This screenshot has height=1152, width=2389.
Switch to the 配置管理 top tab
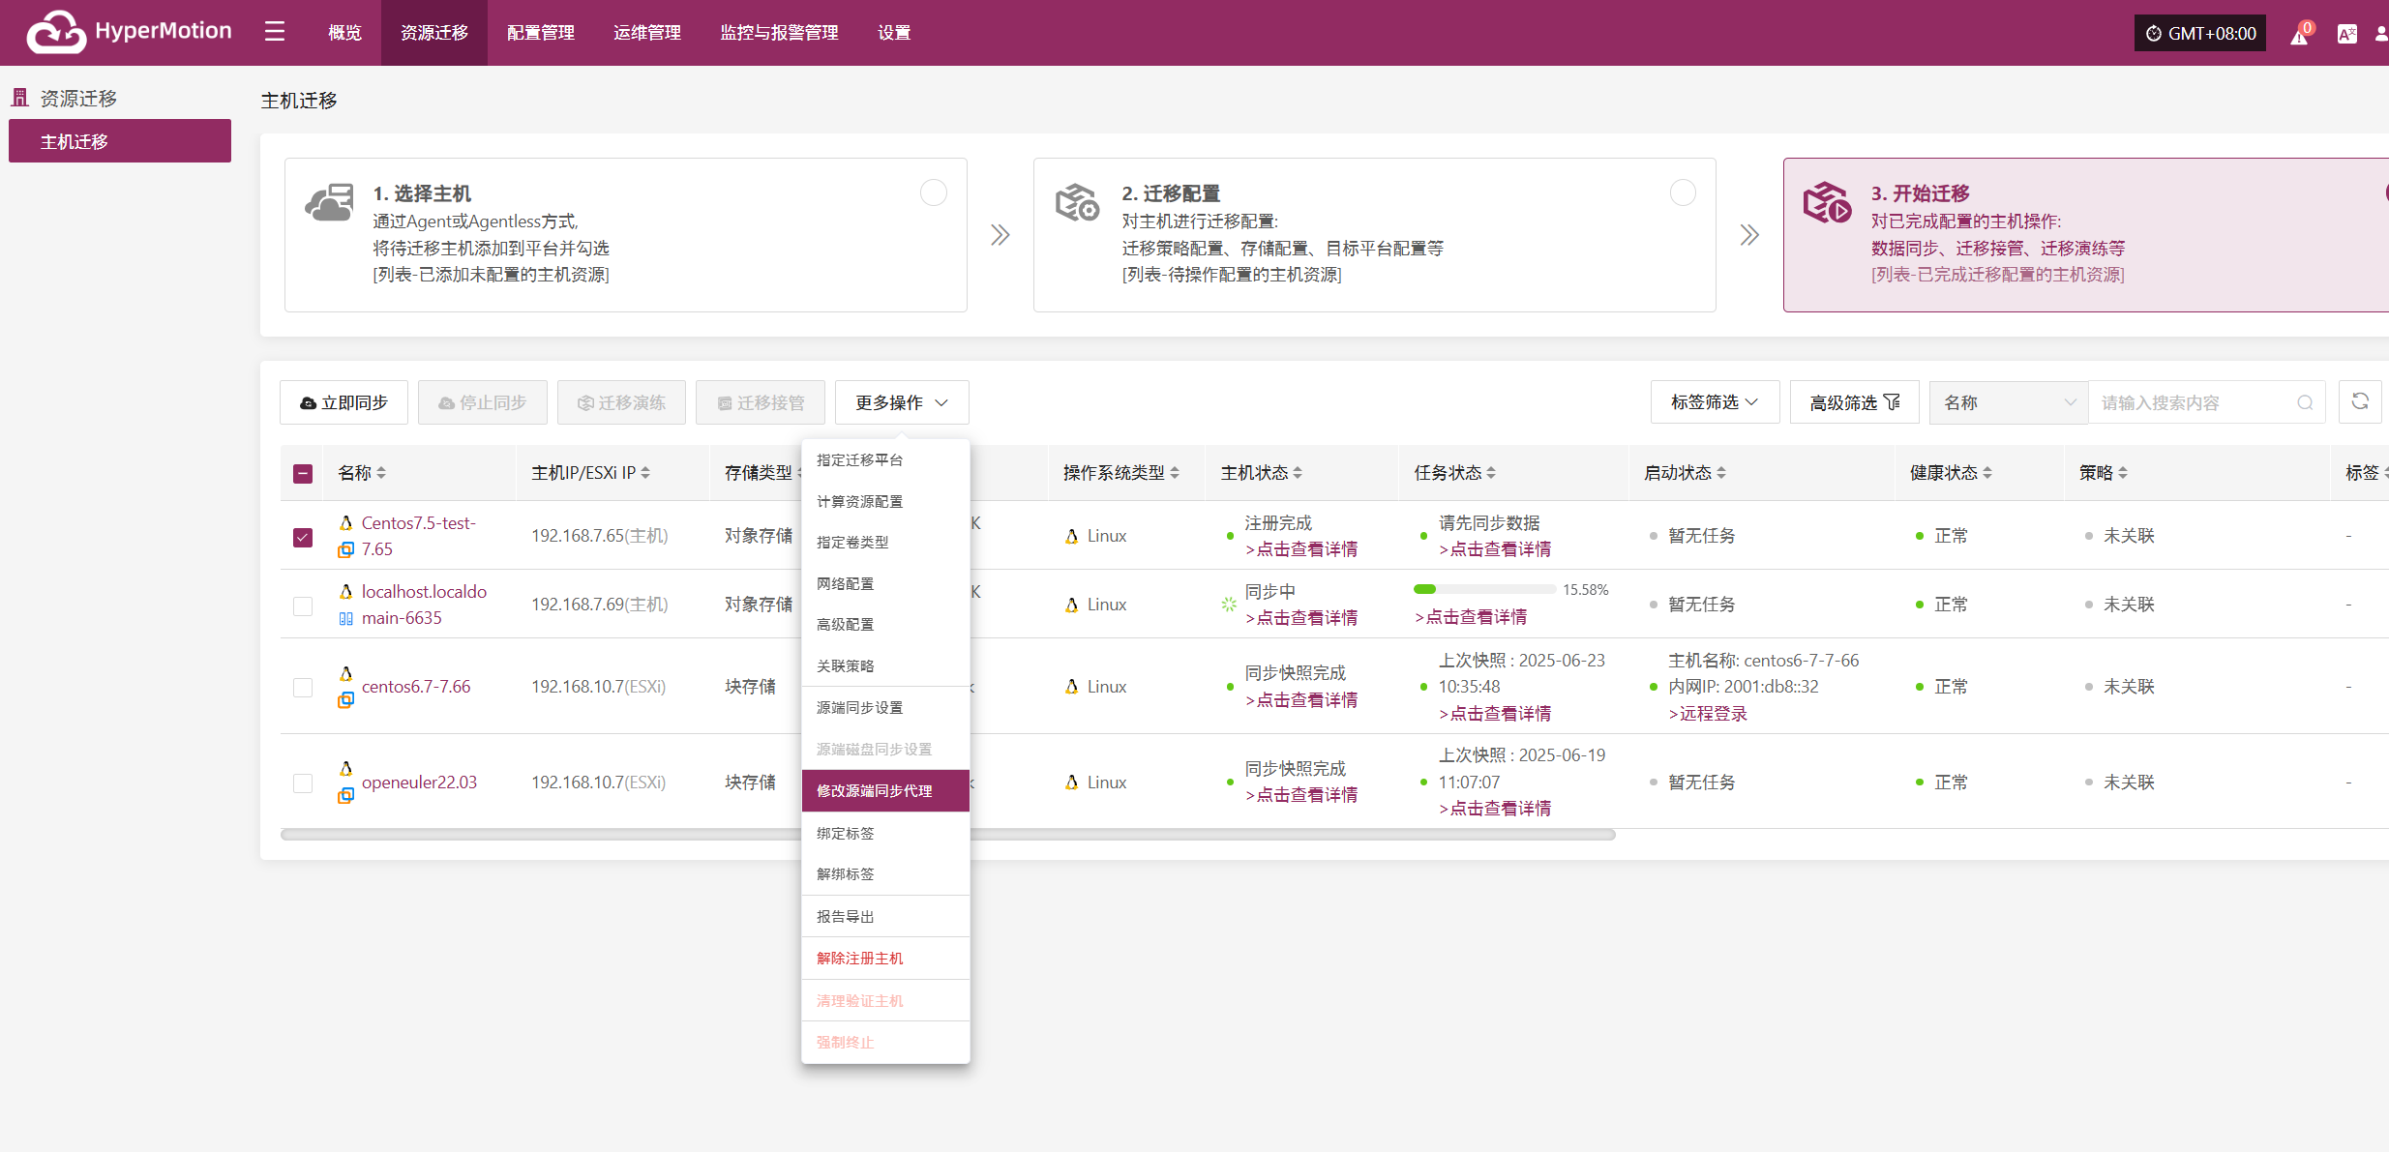pos(541,33)
